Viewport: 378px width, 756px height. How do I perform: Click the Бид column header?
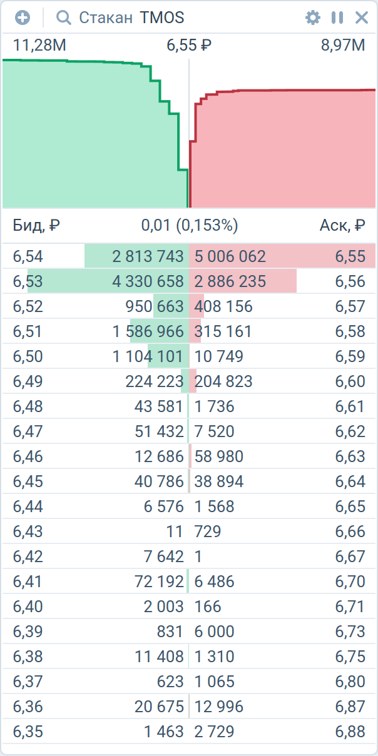[x=36, y=225]
